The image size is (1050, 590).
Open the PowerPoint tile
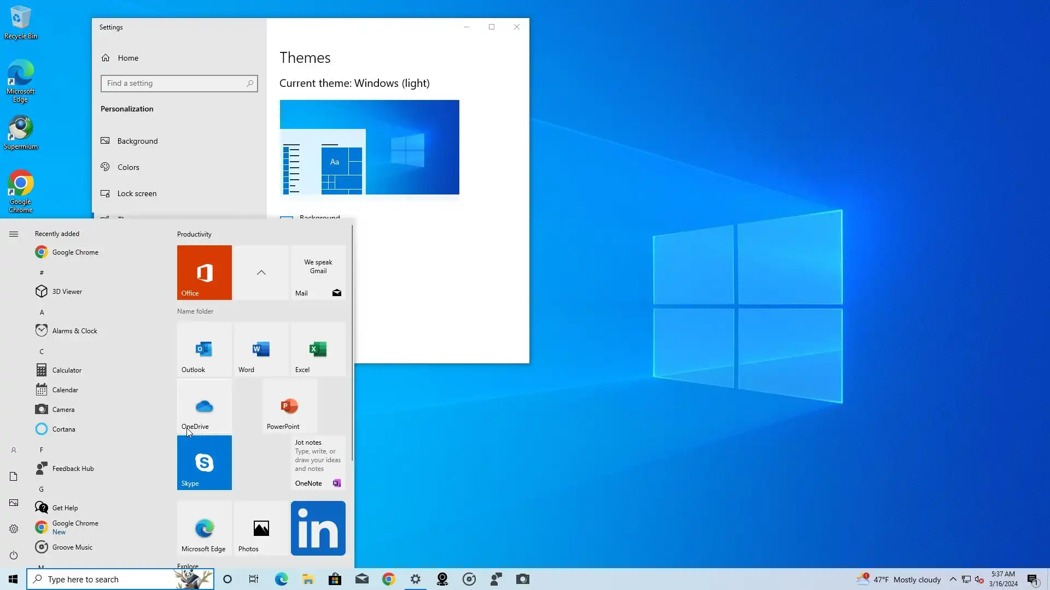click(289, 406)
